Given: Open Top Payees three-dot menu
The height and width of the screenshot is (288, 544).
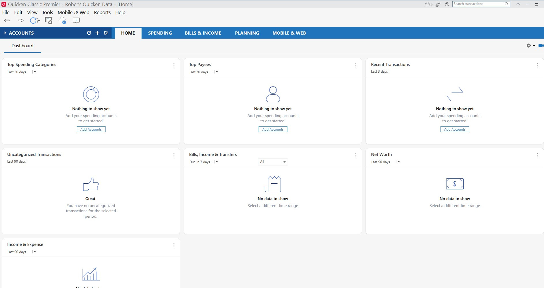Looking at the screenshot, I should click(356, 65).
